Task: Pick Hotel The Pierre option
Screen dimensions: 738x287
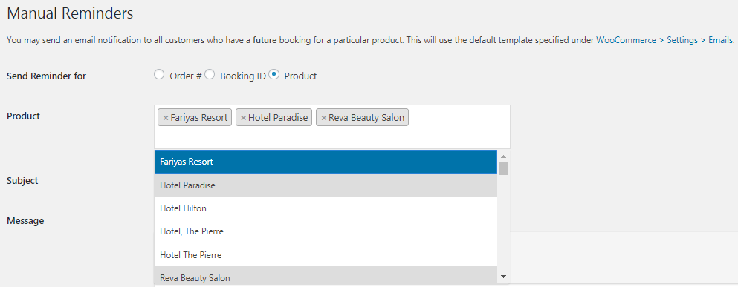Action: click(326, 255)
